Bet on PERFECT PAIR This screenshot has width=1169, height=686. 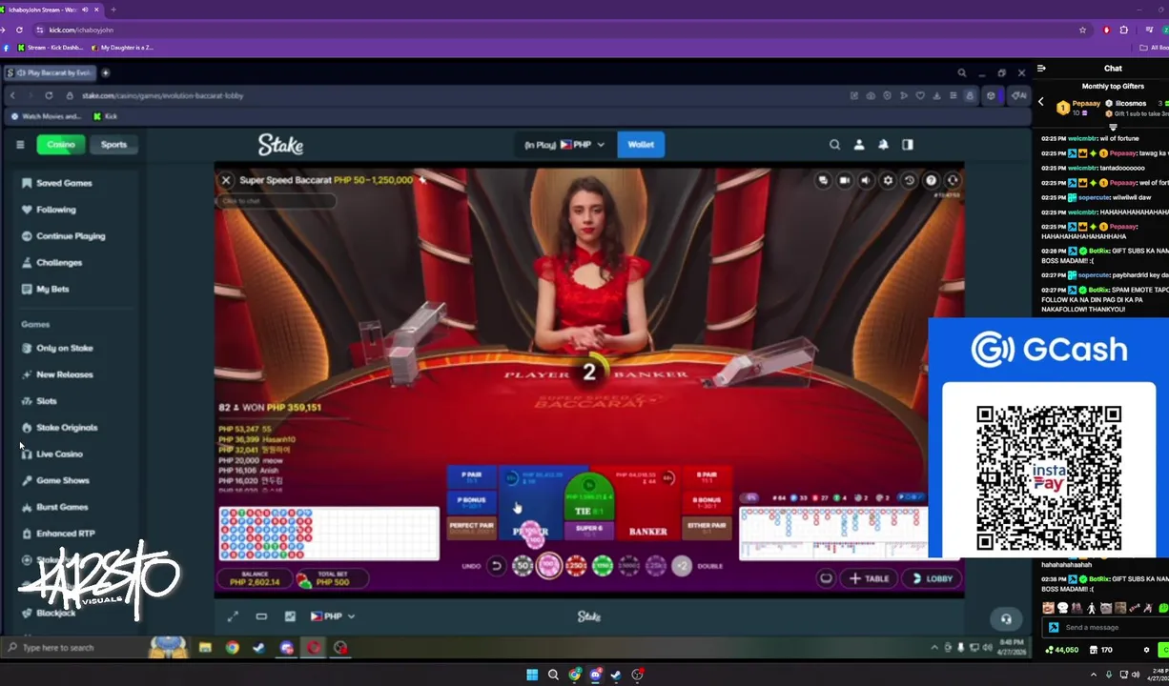[x=472, y=527]
